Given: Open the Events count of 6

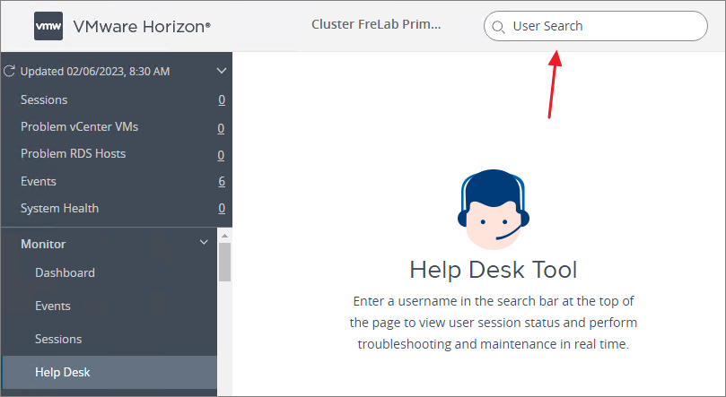Looking at the screenshot, I should tap(221, 181).
